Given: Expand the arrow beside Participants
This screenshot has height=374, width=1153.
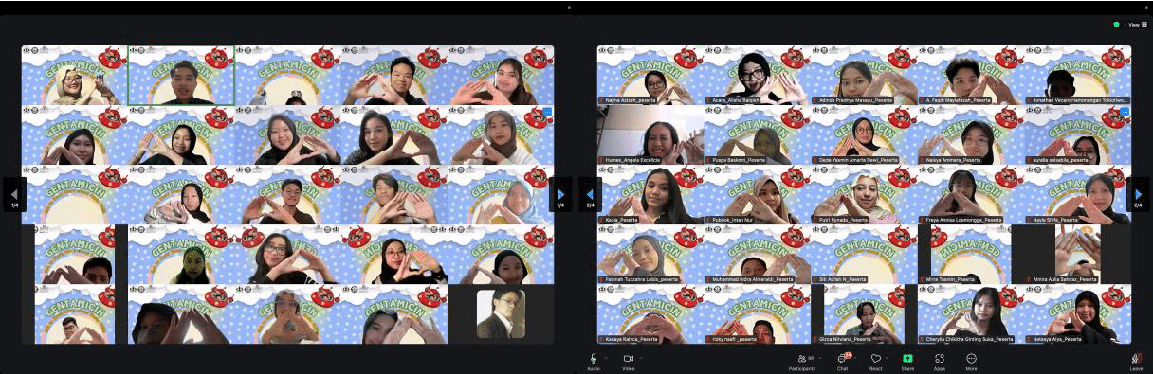Looking at the screenshot, I should click(x=819, y=358).
